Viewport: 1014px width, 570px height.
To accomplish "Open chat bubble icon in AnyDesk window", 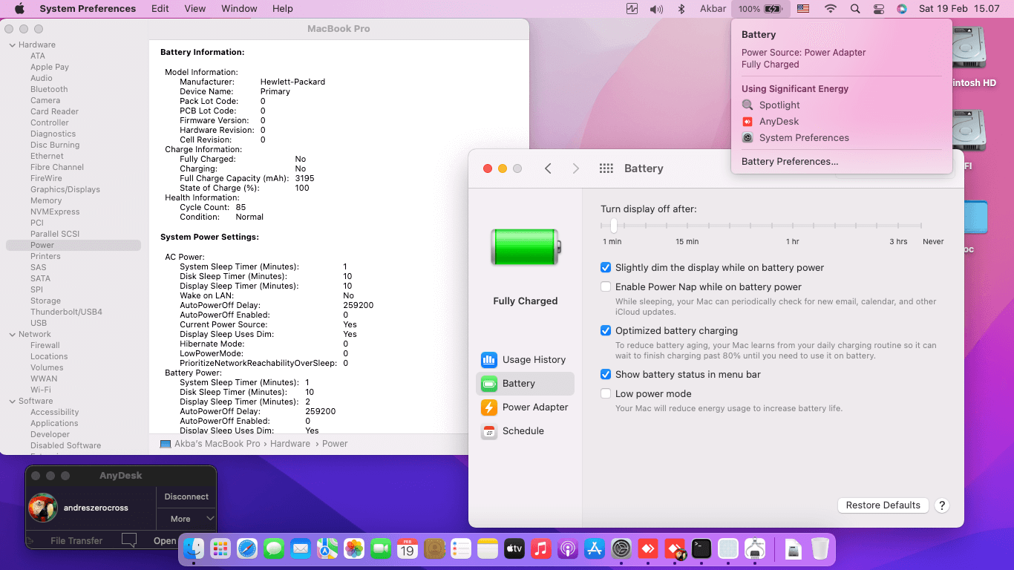I will click(129, 540).
